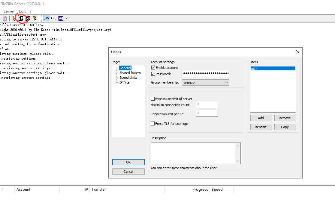
Task: Click the Progress column header
Action: (187, 189)
